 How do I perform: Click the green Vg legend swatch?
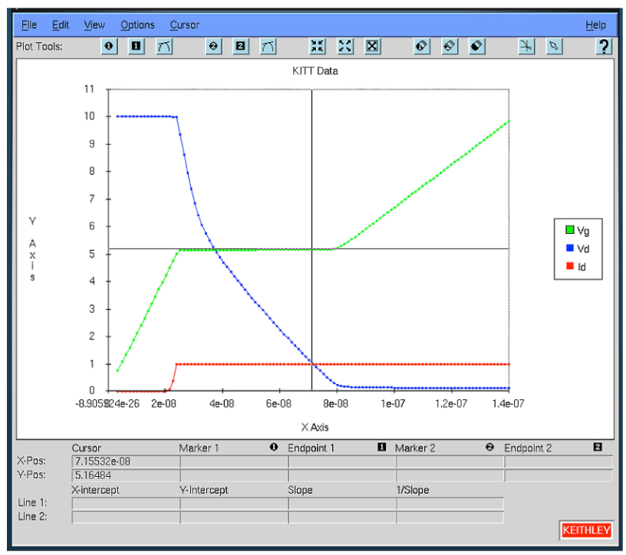click(569, 230)
